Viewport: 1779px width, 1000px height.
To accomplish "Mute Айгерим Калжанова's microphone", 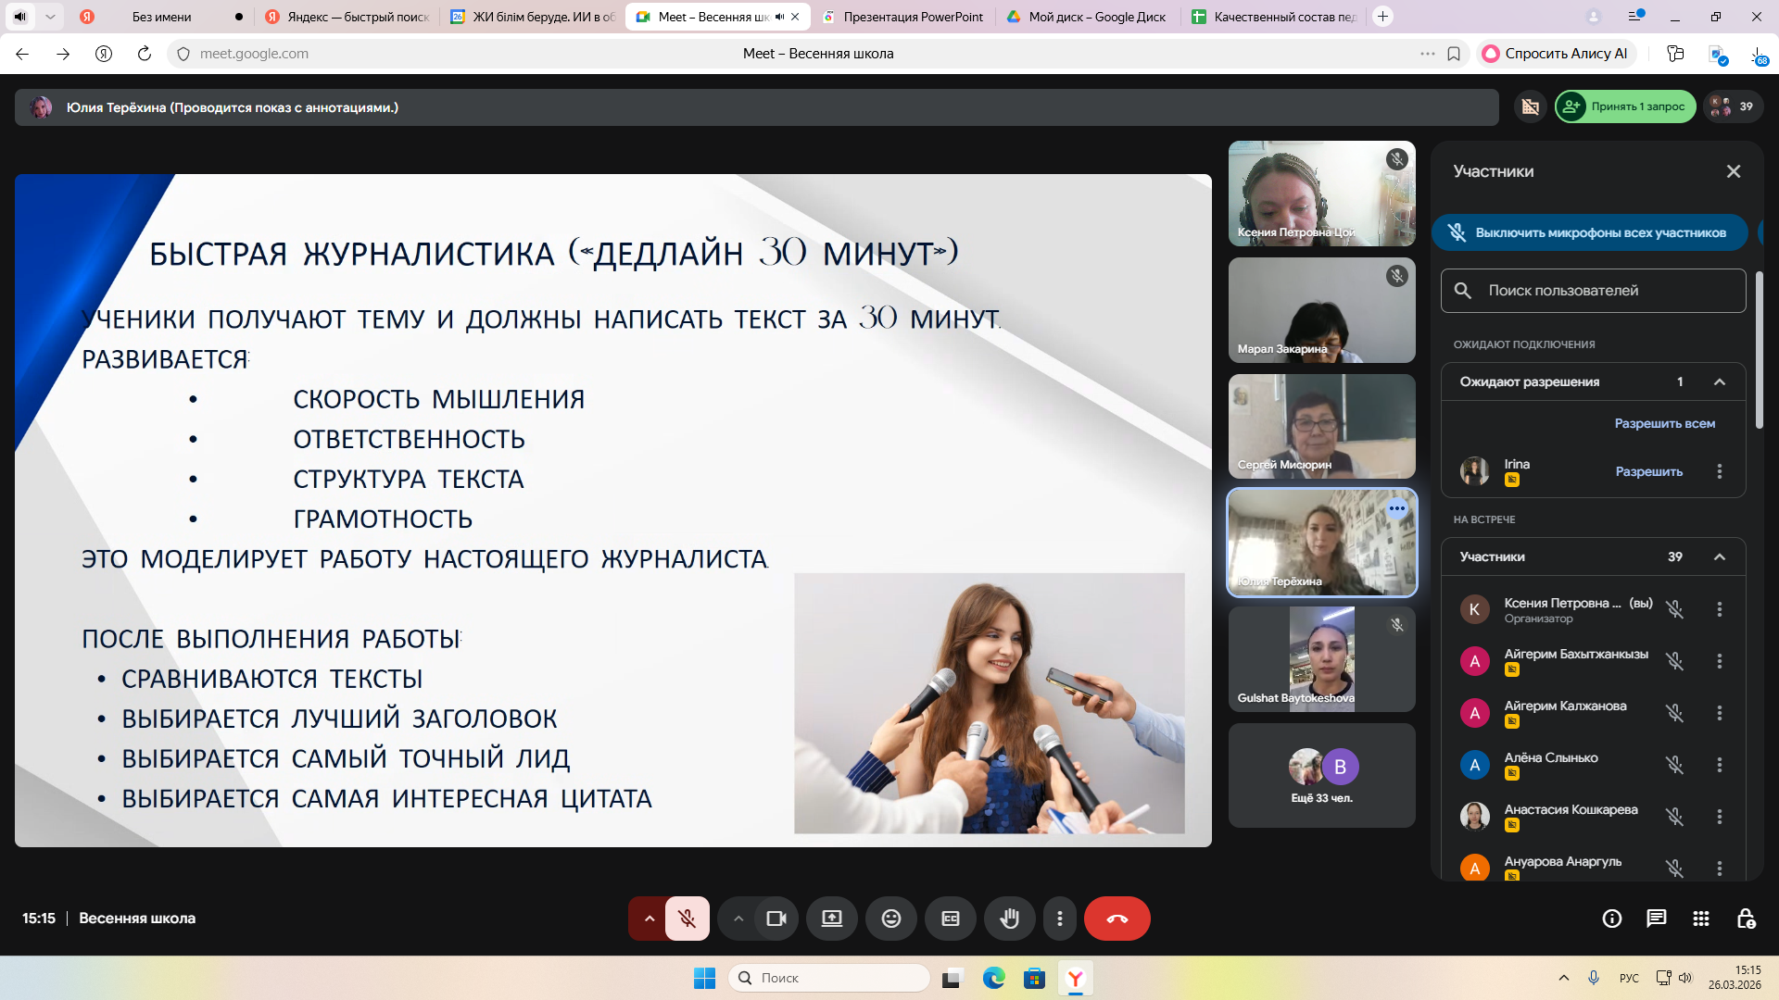I will [x=1674, y=713].
